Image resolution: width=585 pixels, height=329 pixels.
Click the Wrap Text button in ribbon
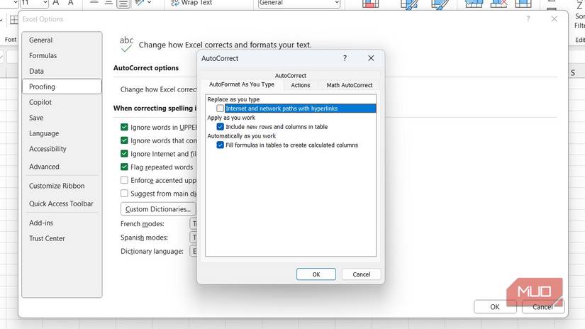[x=191, y=3]
